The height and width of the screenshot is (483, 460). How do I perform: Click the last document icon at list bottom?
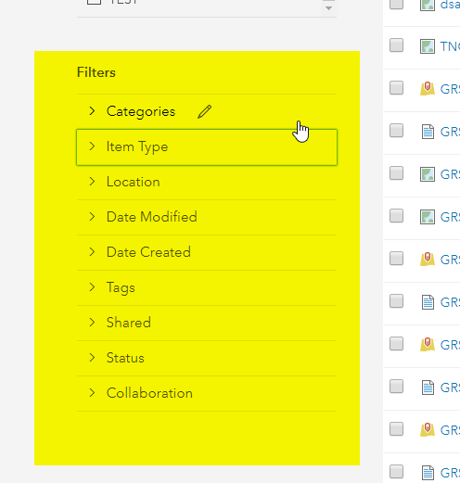[428, 473]
